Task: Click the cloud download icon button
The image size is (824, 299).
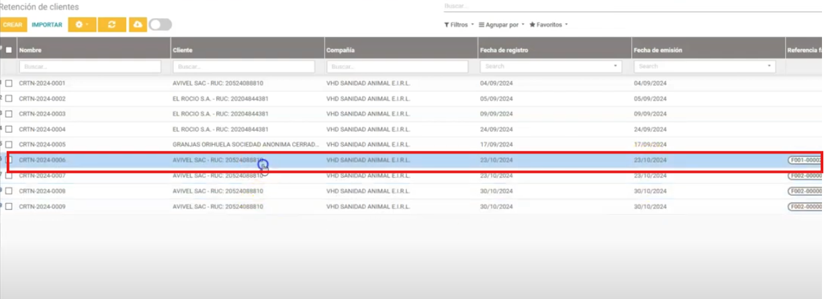Action: [138, 25]
